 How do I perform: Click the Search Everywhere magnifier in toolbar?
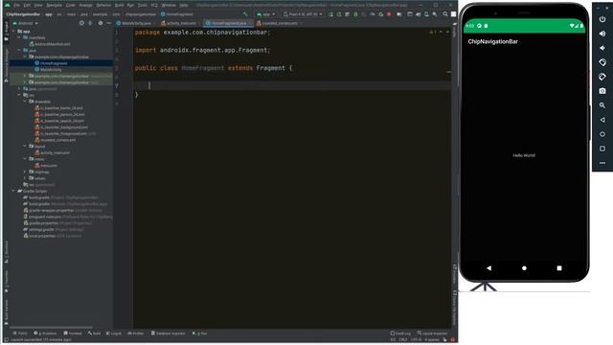pos(444,14)
